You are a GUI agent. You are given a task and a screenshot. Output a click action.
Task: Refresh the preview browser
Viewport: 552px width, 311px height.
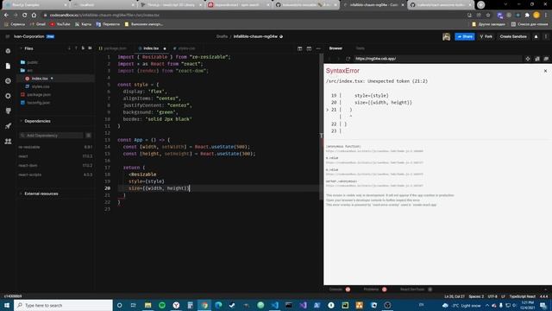[348, 59]
